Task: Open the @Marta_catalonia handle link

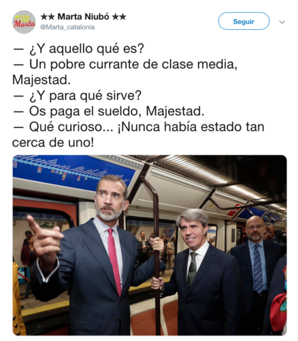Action: click(x=67, y=27)
